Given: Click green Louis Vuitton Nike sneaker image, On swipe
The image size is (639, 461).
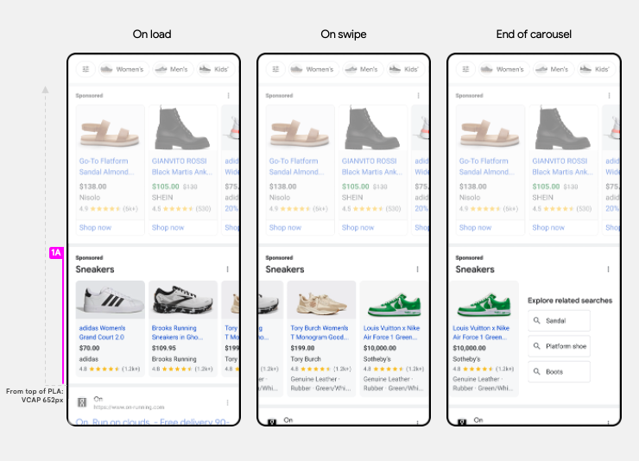Looking at the screenshot, I should click(393, 300).
